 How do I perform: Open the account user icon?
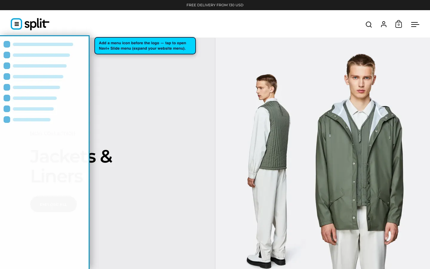point(384,24)
